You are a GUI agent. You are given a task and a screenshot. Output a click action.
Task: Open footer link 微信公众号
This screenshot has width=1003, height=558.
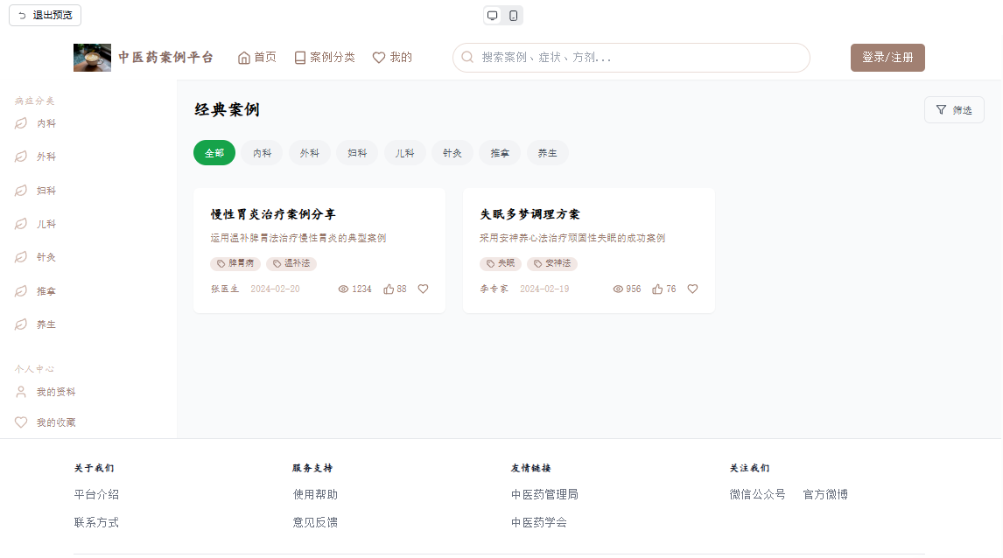pyautogui.click(x=757, y=494)
